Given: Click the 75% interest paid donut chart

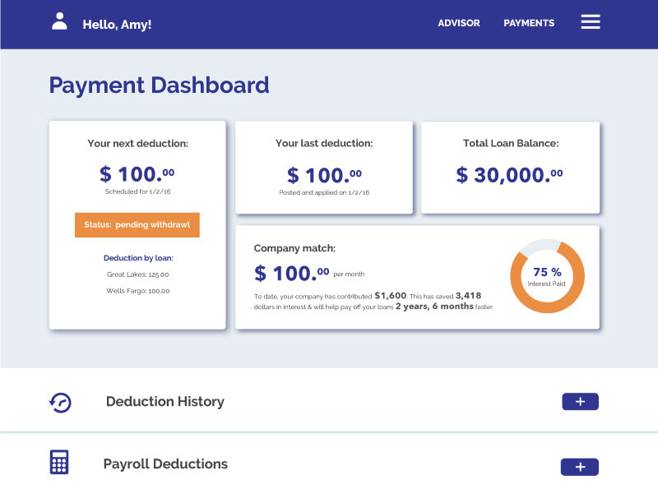Looking at the screenshot, I should tap(547, 277).
